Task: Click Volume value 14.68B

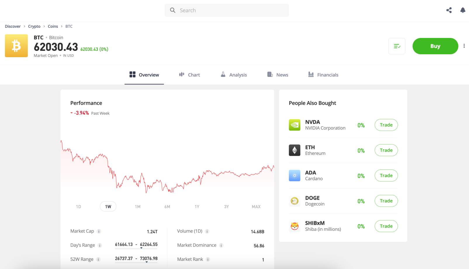Action: [x=257, y=232]
